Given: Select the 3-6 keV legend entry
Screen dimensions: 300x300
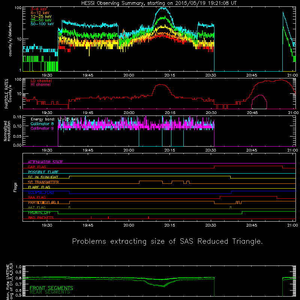Looking at the screenshot, I should coord(39,9).
